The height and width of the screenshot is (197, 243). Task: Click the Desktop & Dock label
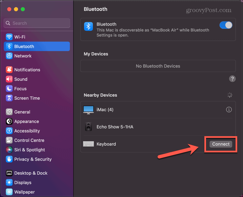pyautogui.click(x=31, y=173)
